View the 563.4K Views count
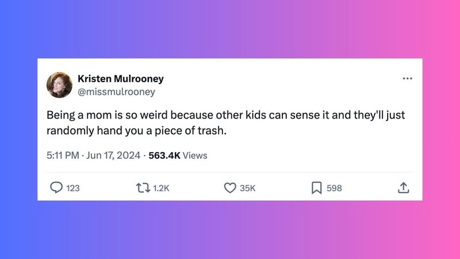The height and width of the screenshot is (259, 460). (x=178, y=155)
